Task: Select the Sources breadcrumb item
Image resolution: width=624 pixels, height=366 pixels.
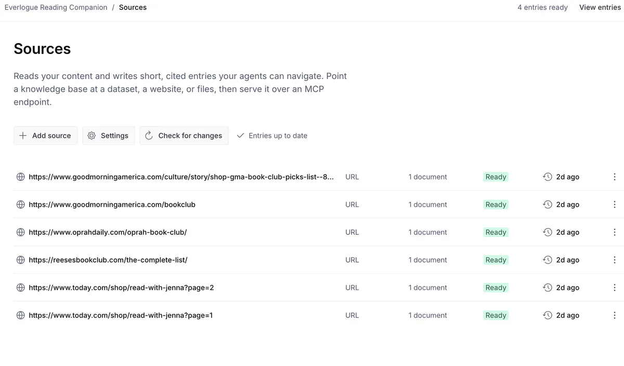Action: (x=133, y=7)
